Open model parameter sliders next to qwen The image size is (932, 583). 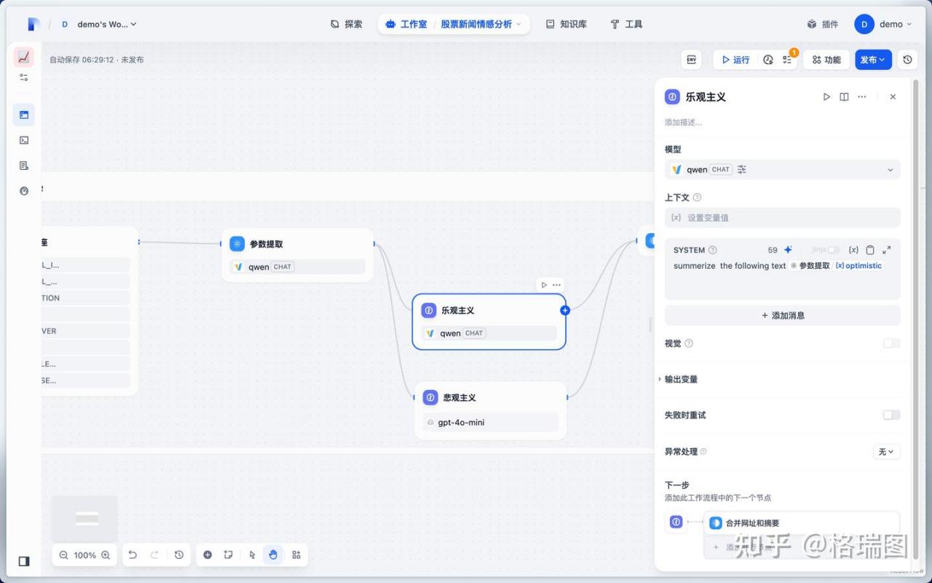(742, 169)
